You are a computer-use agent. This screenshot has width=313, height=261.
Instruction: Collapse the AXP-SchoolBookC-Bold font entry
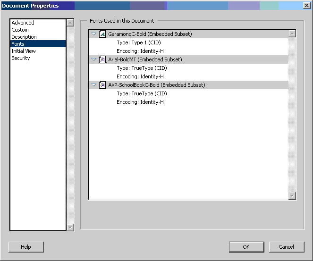[x=93, y=85]
